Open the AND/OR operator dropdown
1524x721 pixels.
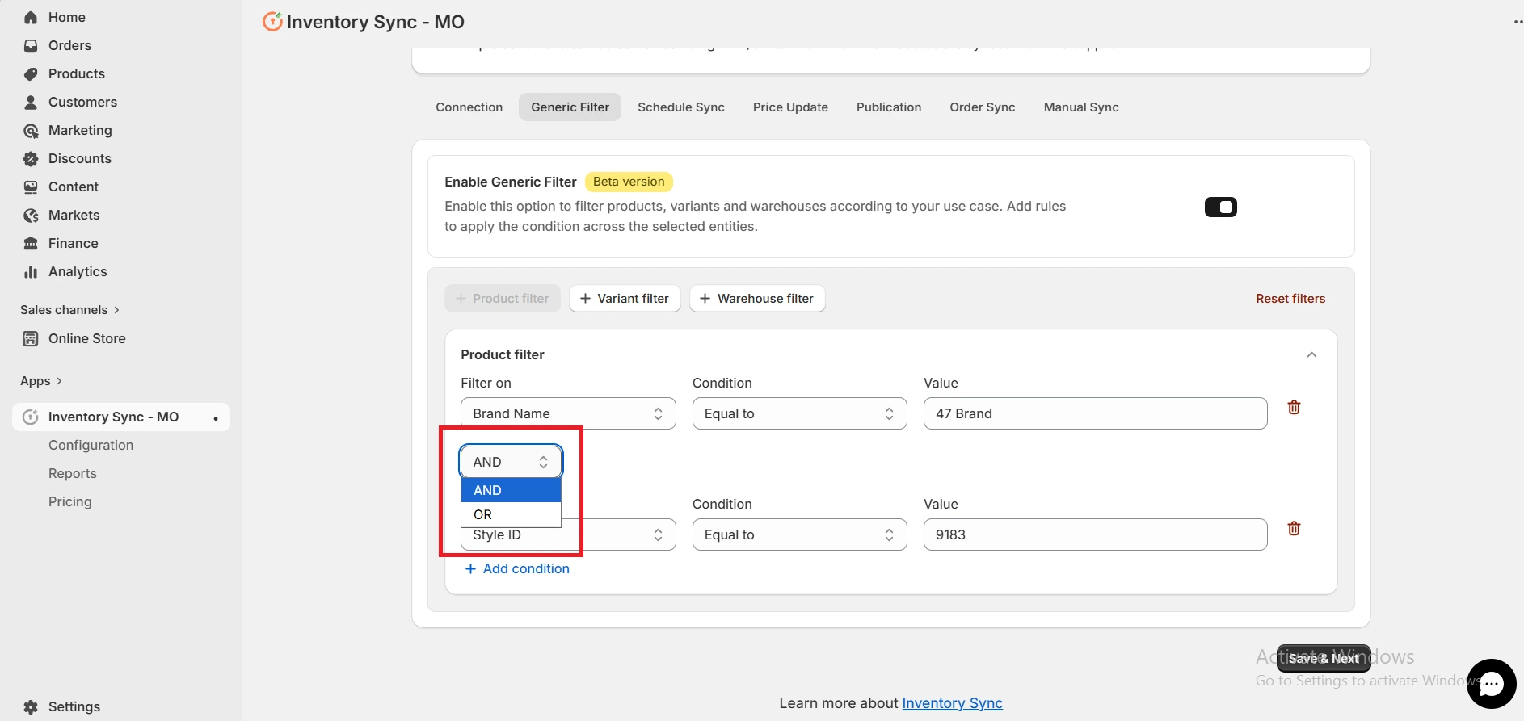(x=511, y=462)
